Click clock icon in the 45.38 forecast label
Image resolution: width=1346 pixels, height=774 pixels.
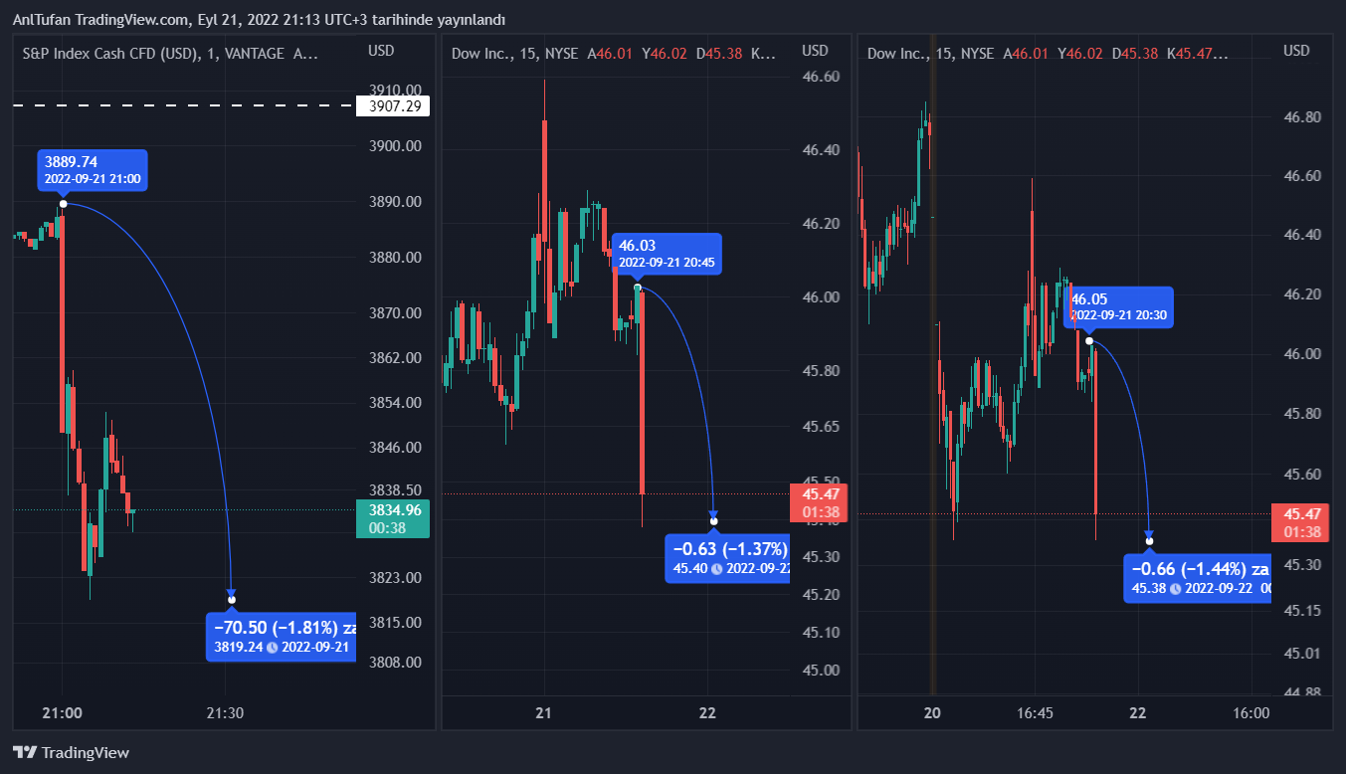1175,589
